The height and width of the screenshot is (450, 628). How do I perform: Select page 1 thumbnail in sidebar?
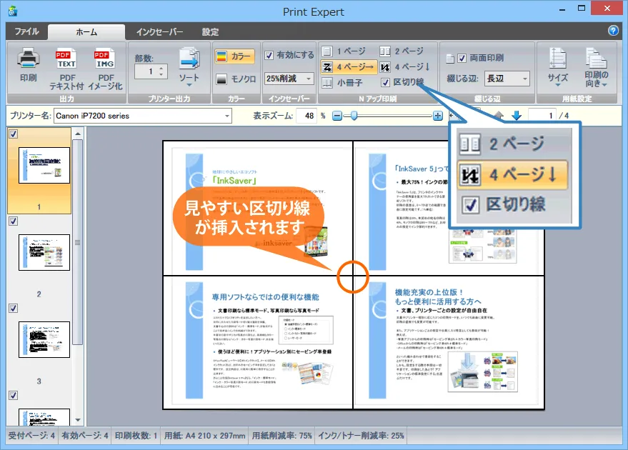(x=44, y=165)
